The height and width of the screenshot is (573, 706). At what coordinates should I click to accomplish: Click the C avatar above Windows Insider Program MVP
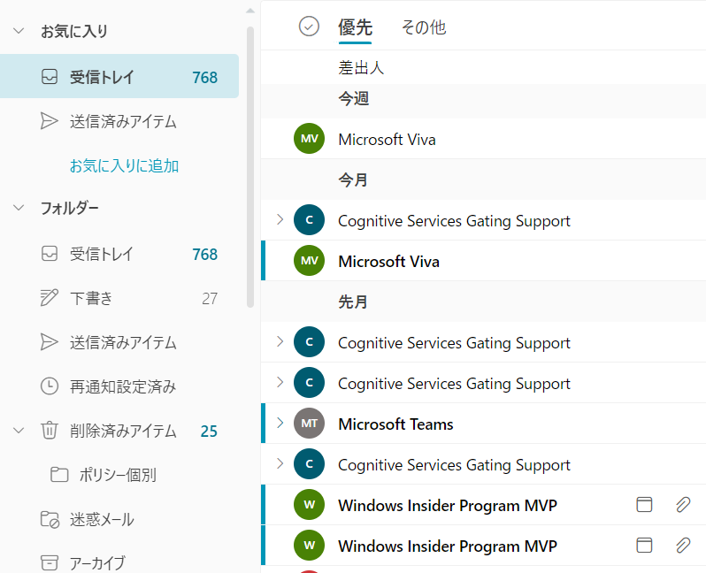point(309,463)
